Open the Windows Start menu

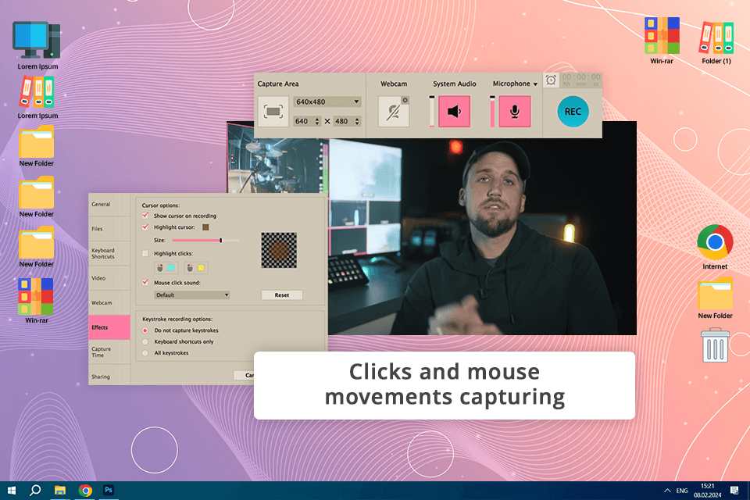click(x=12, y=491)
